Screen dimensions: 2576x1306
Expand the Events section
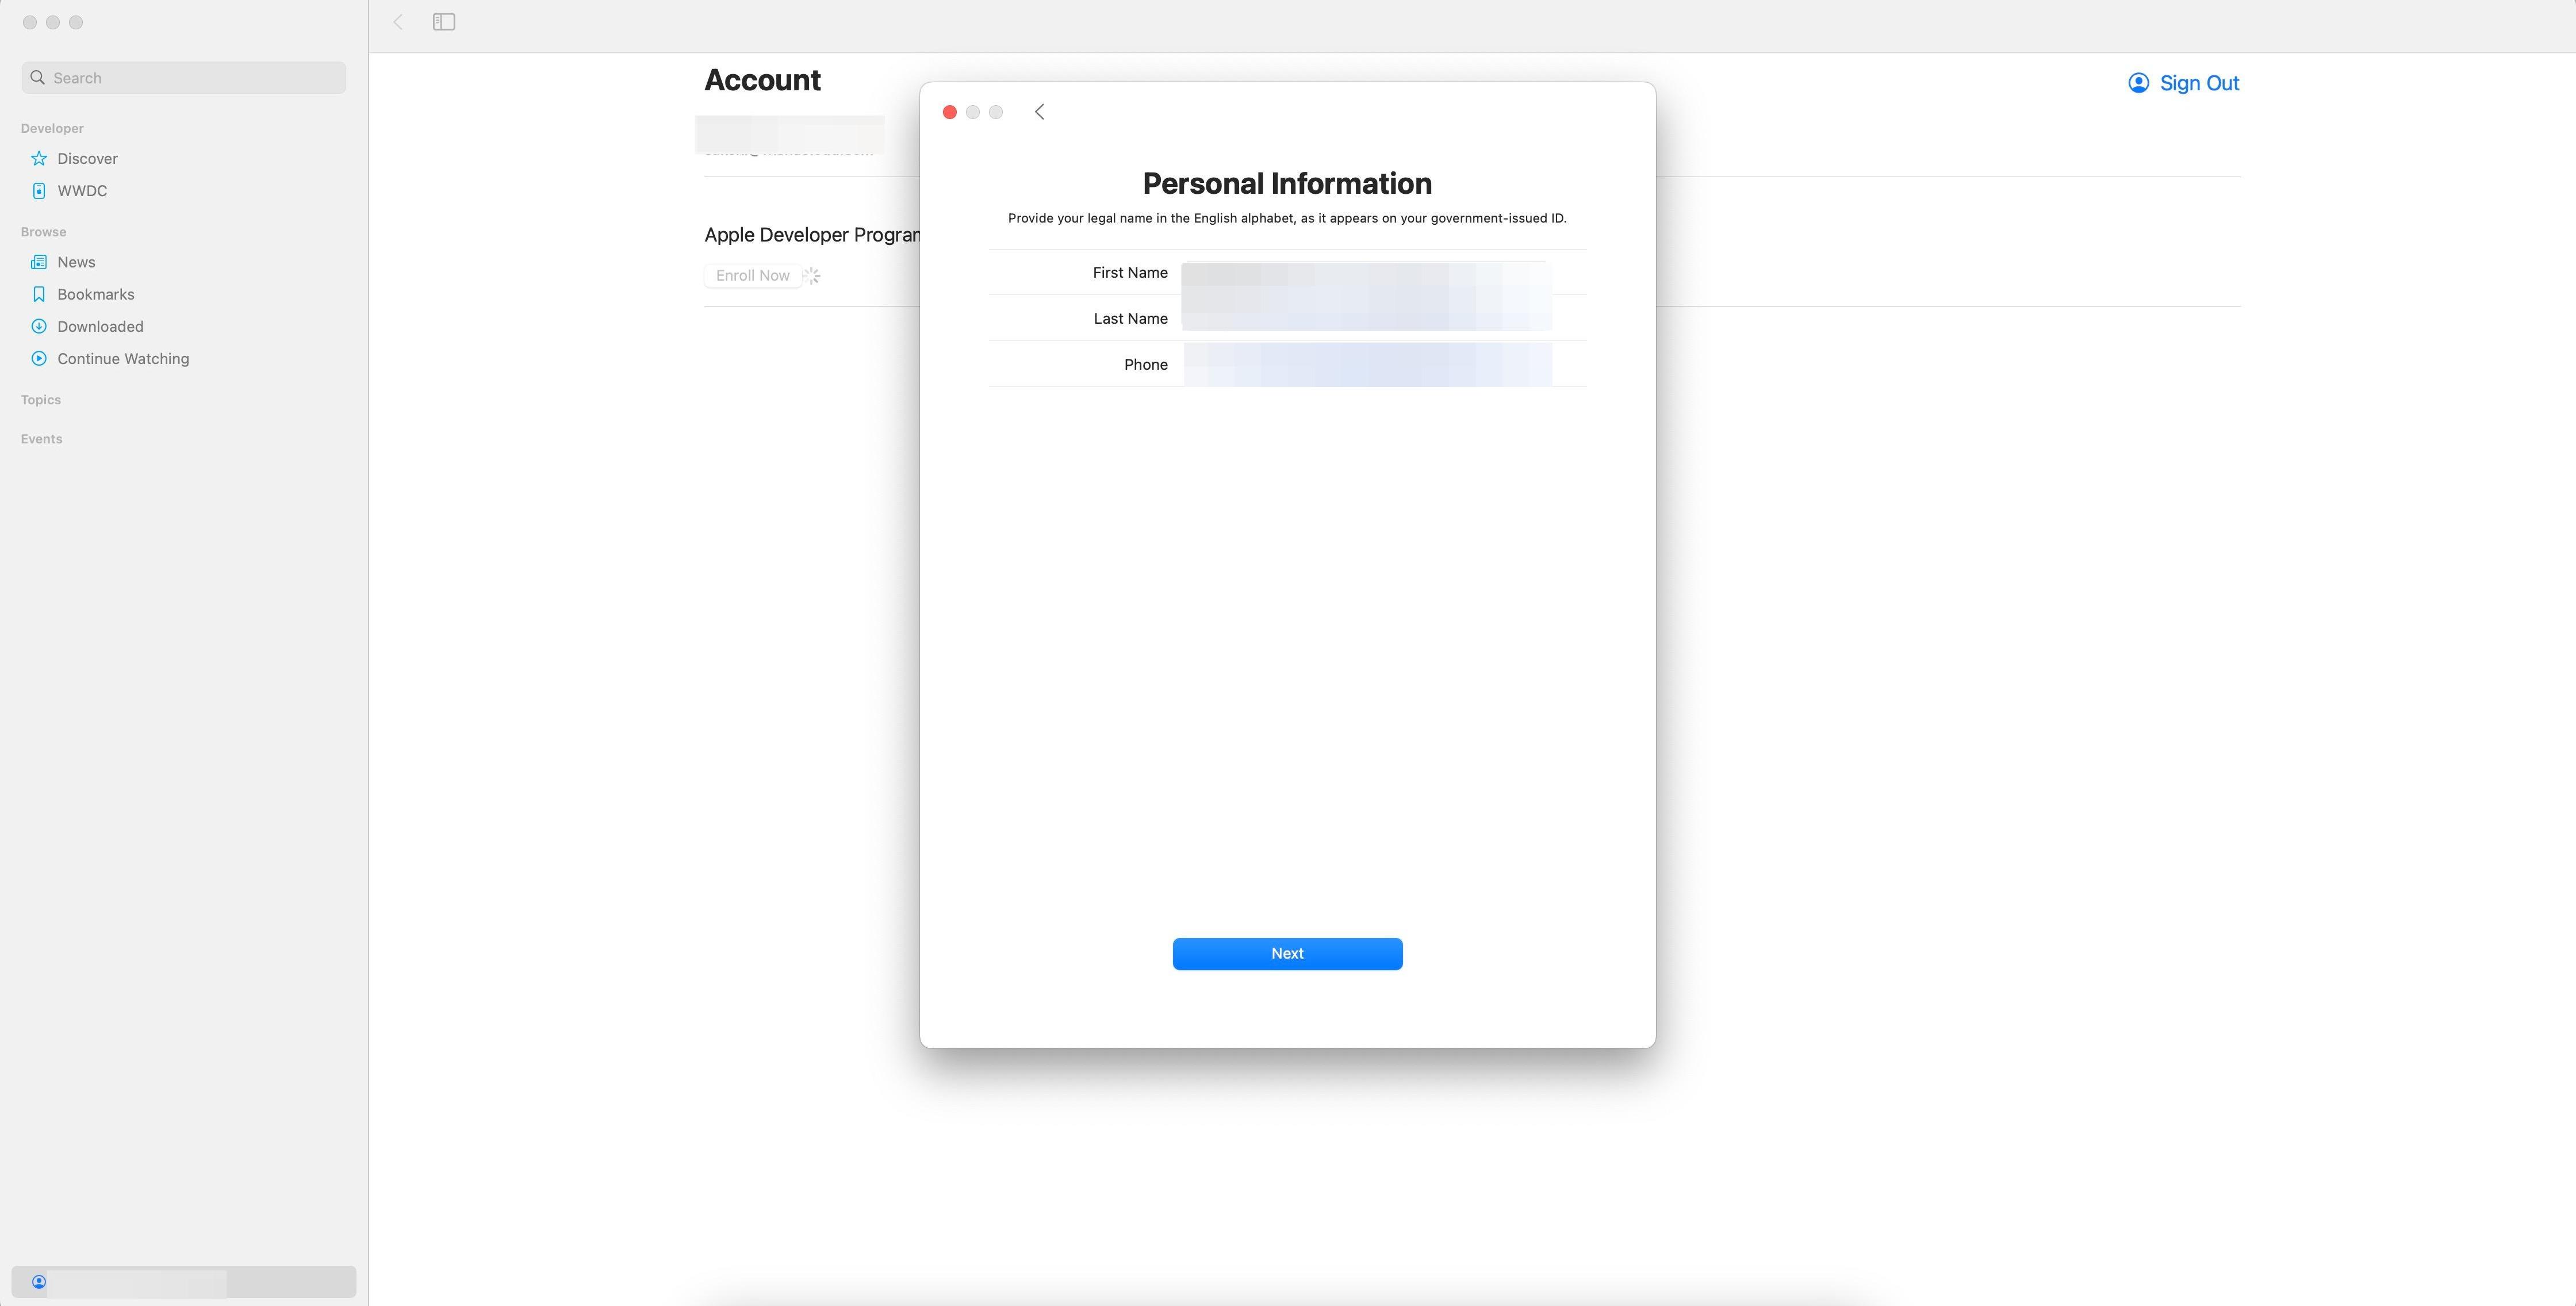point(42,439)
